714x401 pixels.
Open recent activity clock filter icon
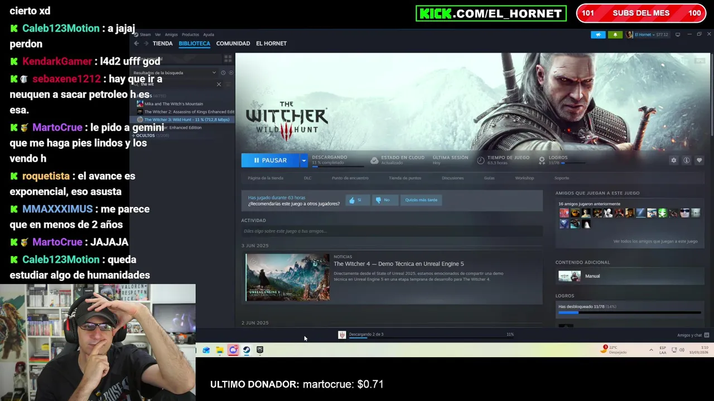coord(223,73)
